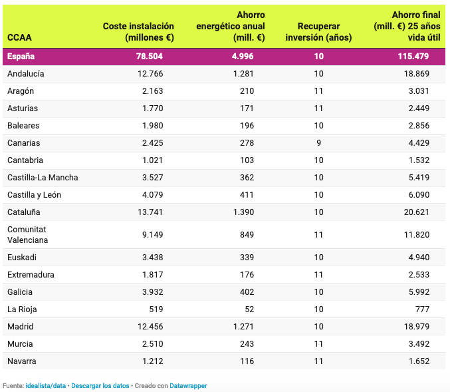The height and width of the screenshot is (392, 450).
Task: Select Castilla-La Mancha row label
Action: point(43,178)
